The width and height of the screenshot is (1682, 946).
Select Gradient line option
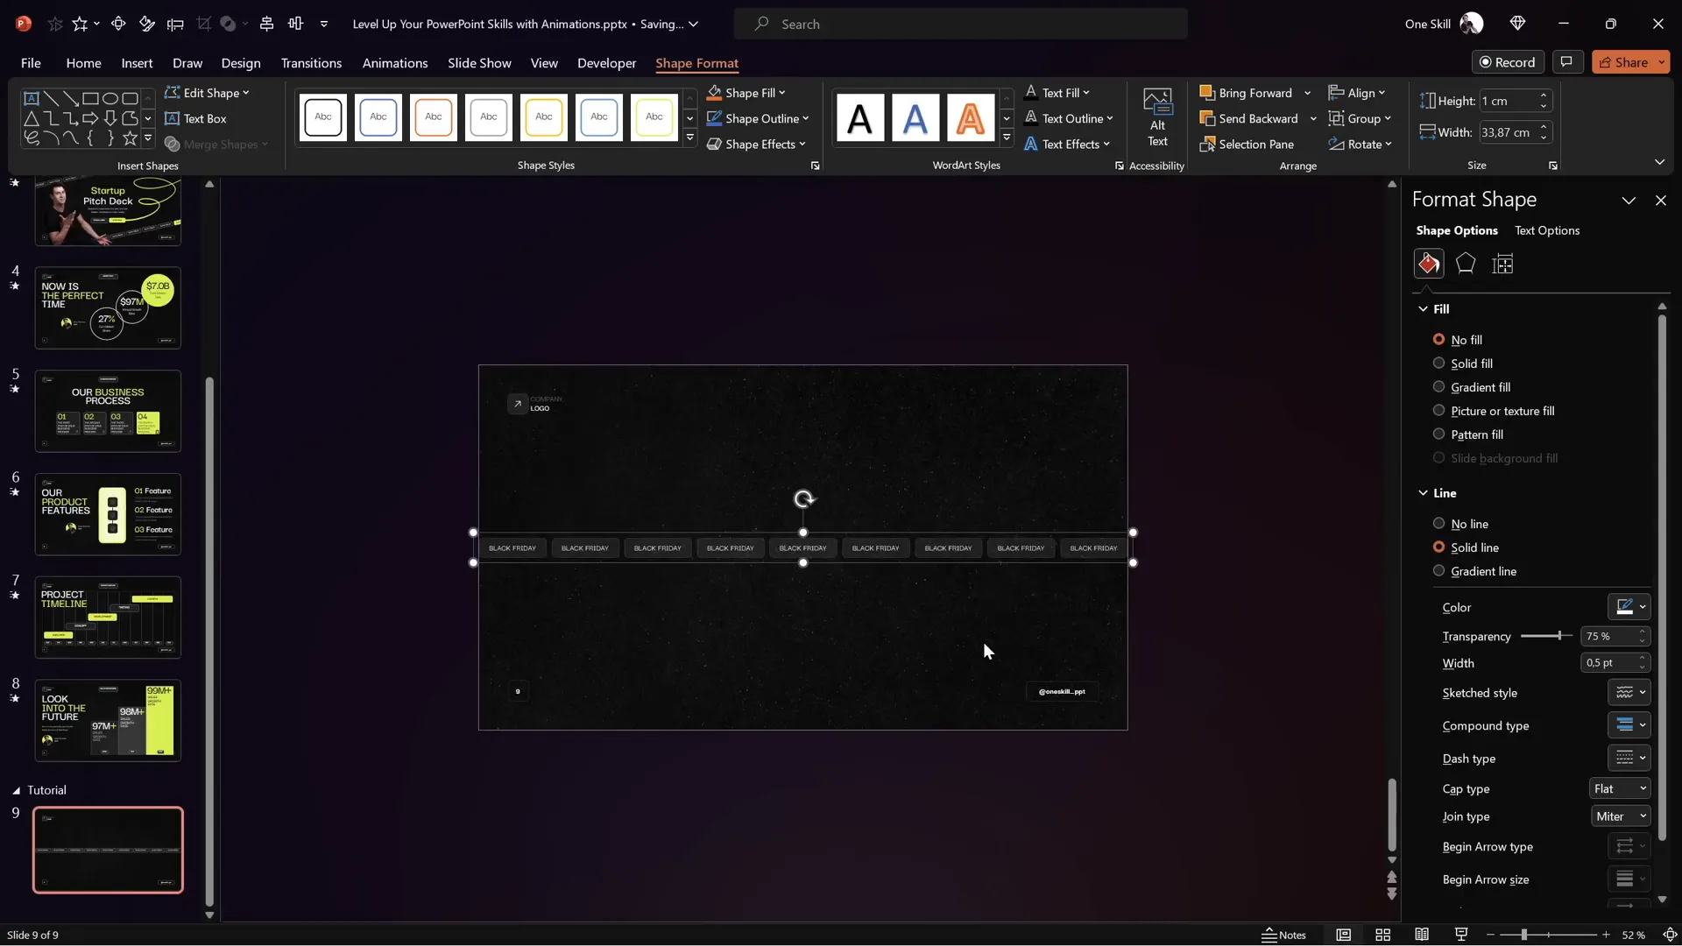(1438, 570)
